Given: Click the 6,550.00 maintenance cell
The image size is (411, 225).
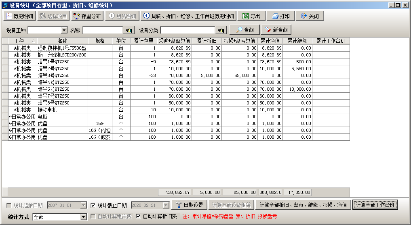Looking at the screenshot, I should point(297,68).
